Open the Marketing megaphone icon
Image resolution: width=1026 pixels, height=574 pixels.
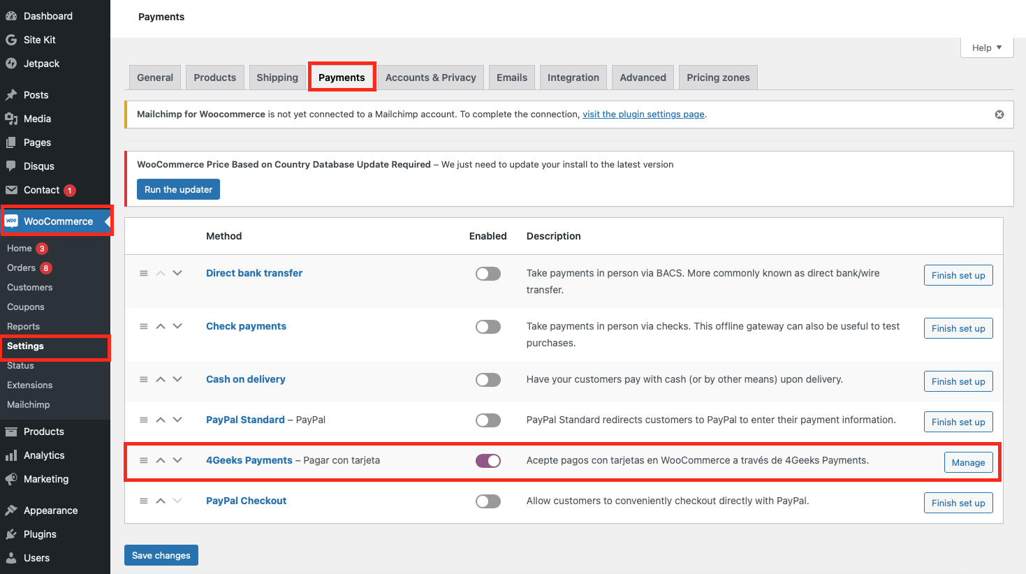pos(11,479)
